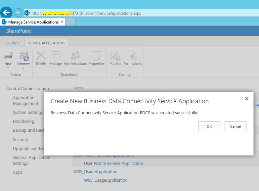
Task: Click the Connect ribbon icon
Action: coord(23,56)
